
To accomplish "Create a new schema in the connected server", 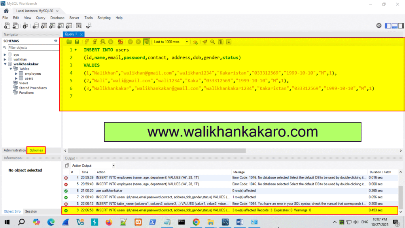I will [x=36, y=25].
